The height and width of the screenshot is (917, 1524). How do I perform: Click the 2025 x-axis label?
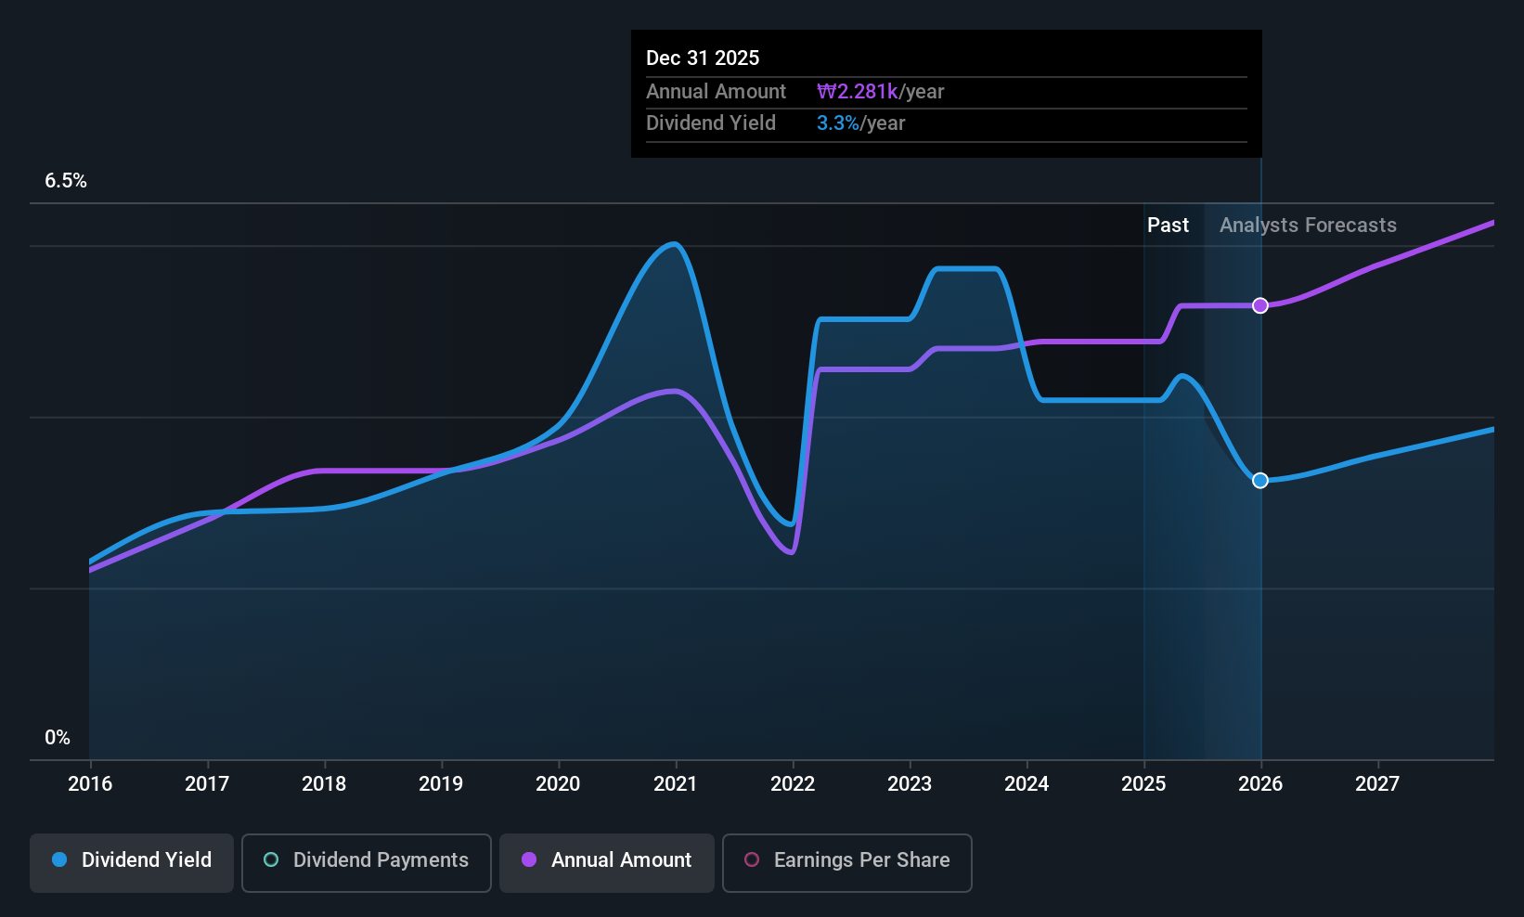(1143, 783)
